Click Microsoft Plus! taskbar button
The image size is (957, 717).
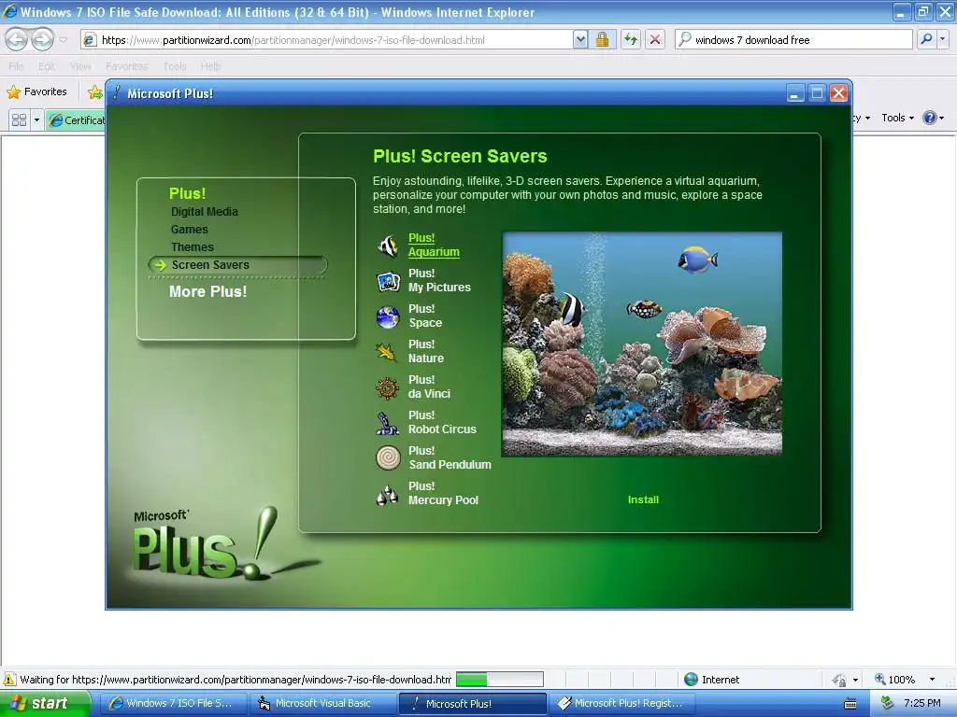pyautogui.click(x=472, y=704)
